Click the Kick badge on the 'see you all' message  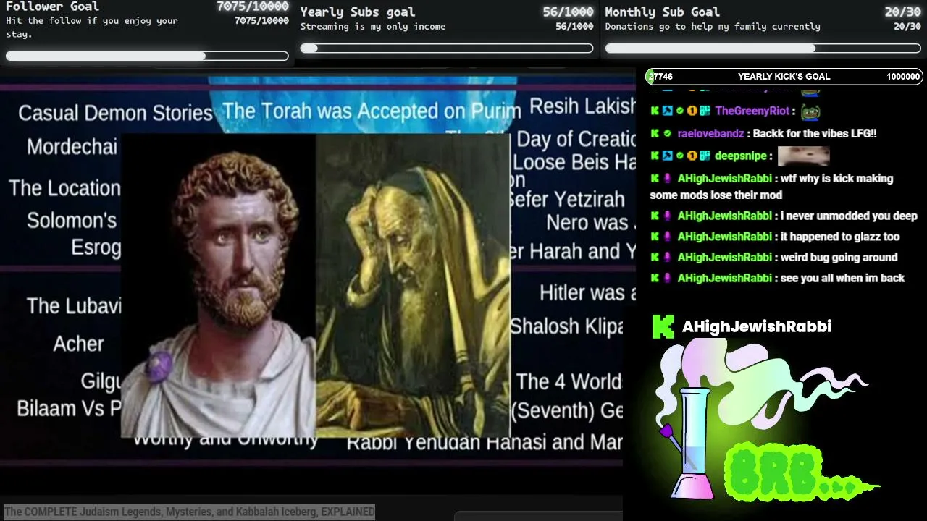coord(655,278)
